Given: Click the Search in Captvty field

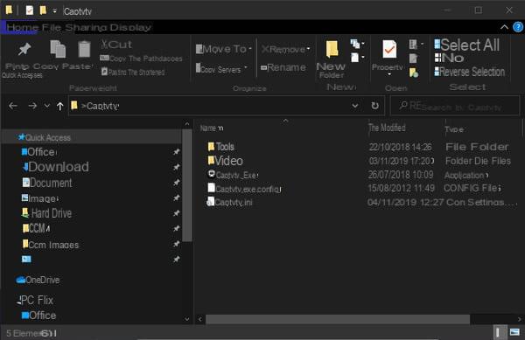Looking at the screenshot, I should (455, 107).
